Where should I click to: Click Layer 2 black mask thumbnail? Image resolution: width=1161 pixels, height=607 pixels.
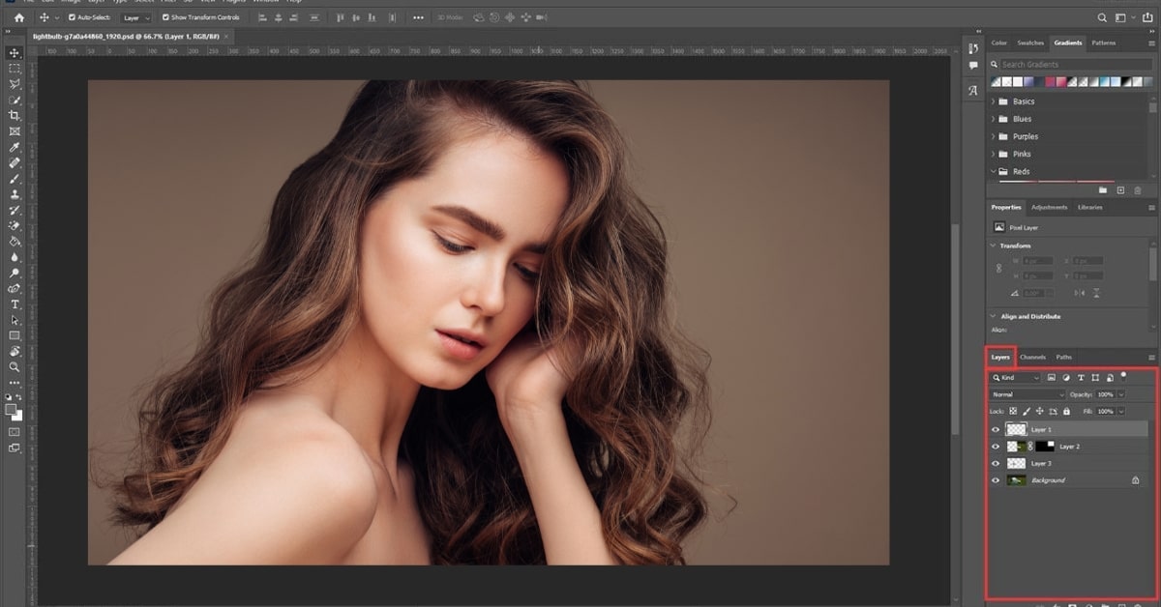(1045, 447)
